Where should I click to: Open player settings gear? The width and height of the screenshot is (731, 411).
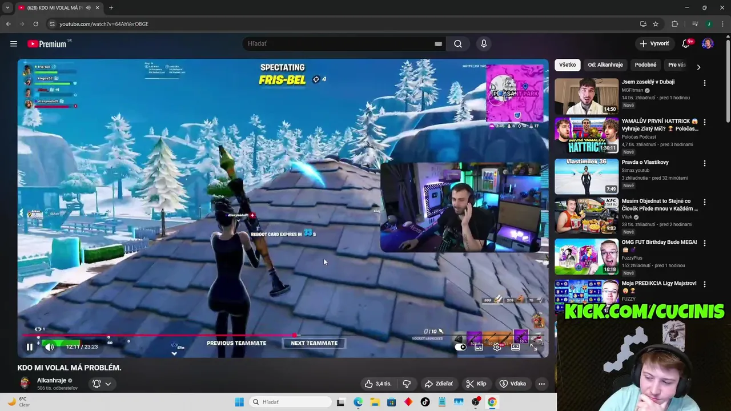point(497,346)
